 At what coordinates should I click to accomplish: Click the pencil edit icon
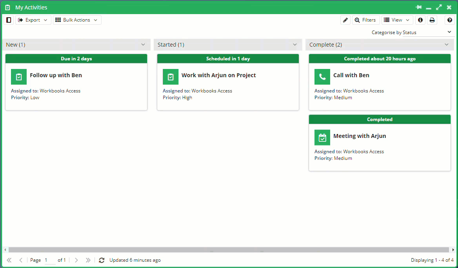pos(345,20)
